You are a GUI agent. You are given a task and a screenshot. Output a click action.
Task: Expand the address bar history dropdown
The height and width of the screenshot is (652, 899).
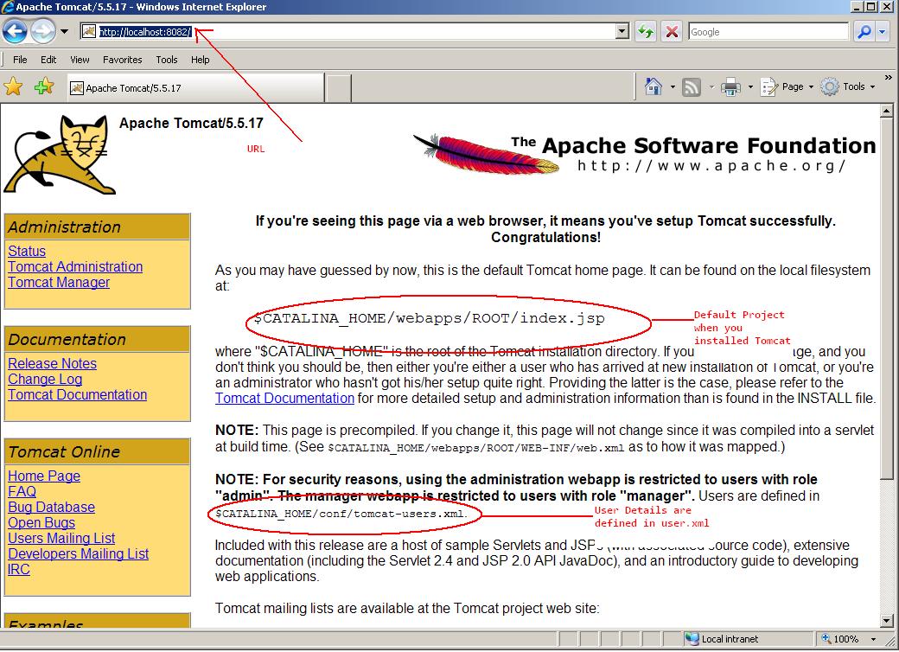622,31
